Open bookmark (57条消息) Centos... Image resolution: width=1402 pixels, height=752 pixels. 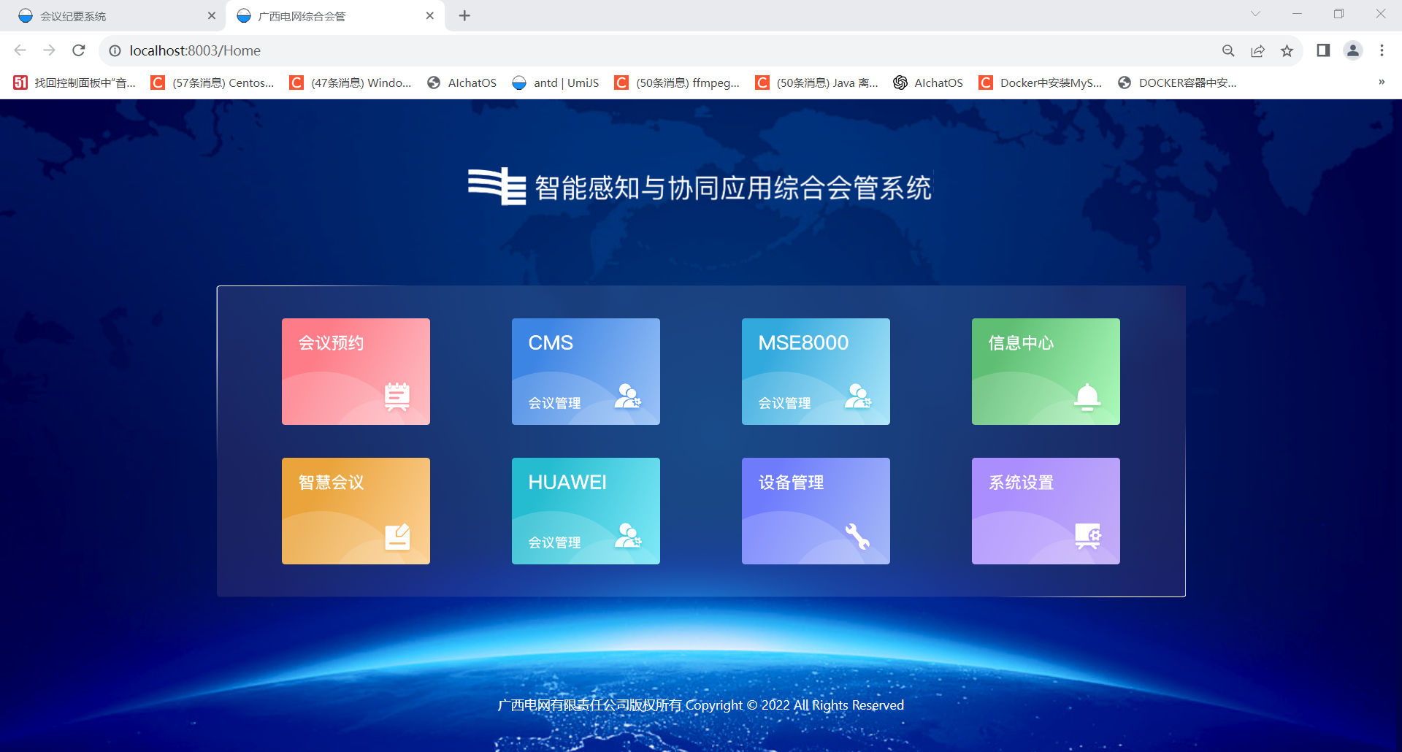coord(212,83)
